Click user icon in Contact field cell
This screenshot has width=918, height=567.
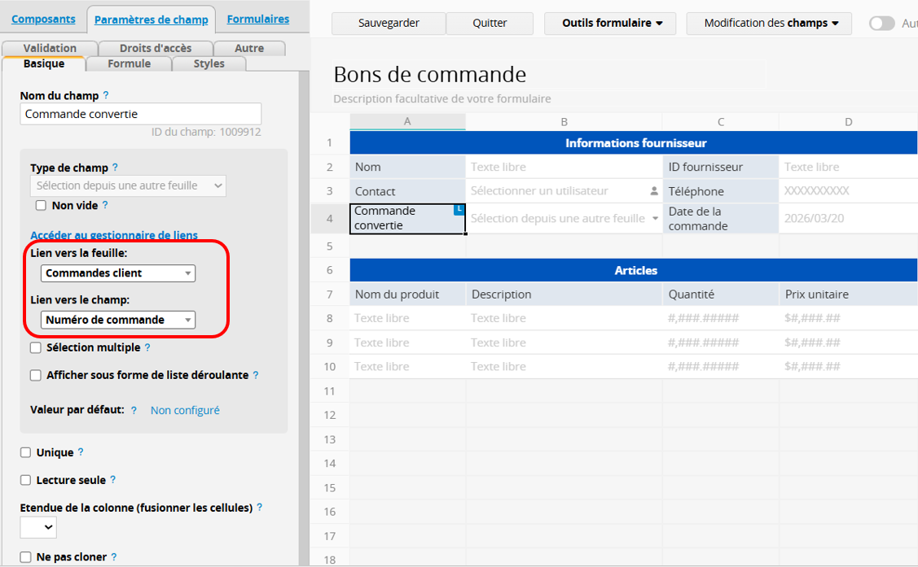[x=653, y=191]
